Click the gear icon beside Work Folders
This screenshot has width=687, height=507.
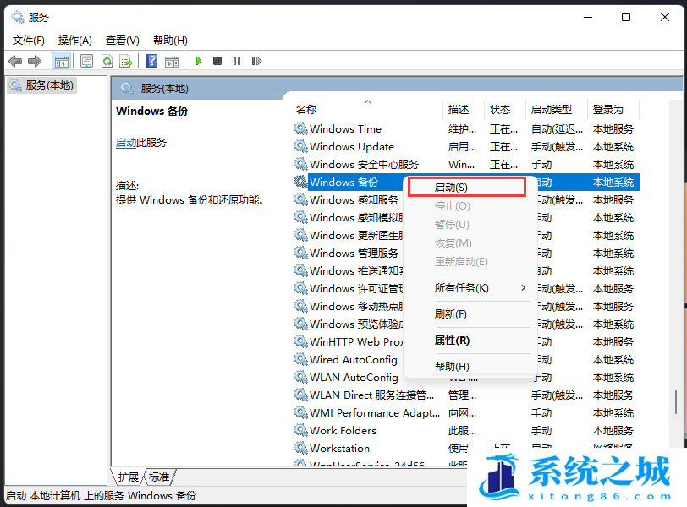pyautogui.click(x=301, y=430)
